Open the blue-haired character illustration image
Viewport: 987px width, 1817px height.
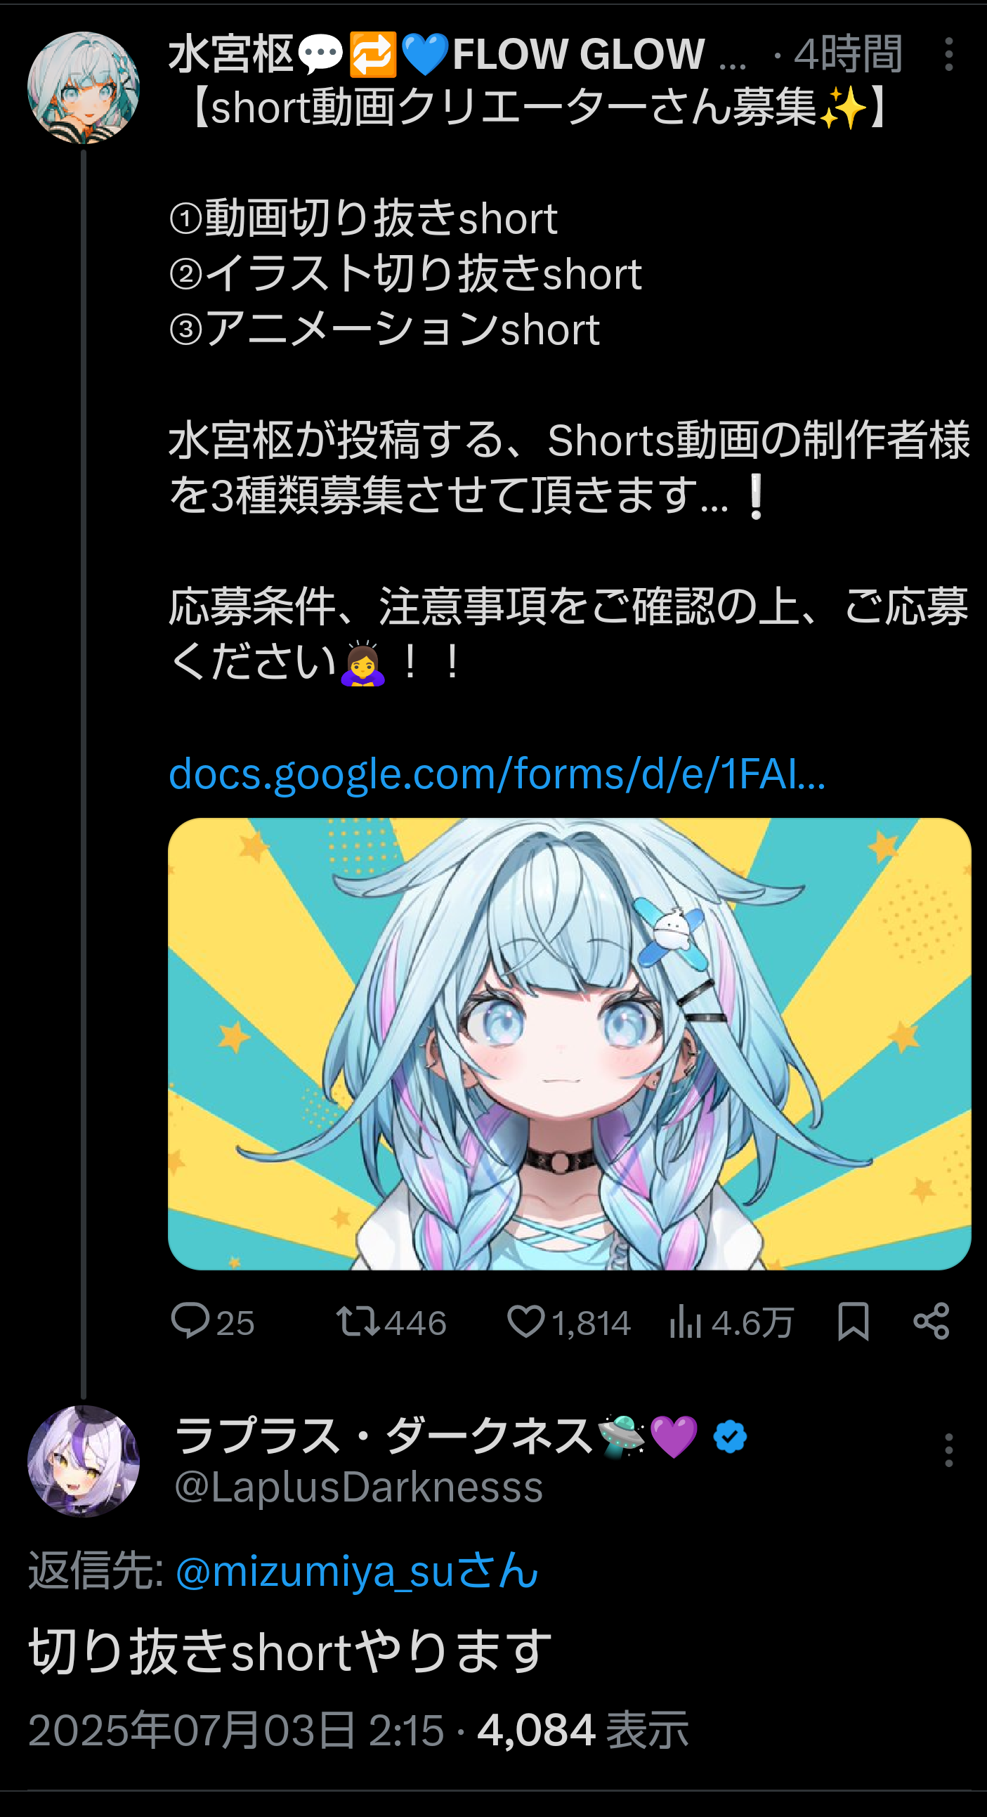tap(570, 1044)
